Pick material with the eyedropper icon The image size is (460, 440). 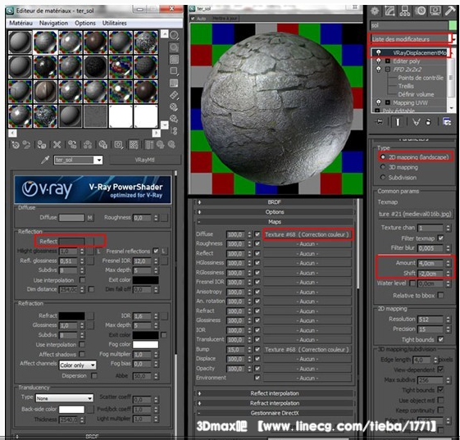(45, 160)
